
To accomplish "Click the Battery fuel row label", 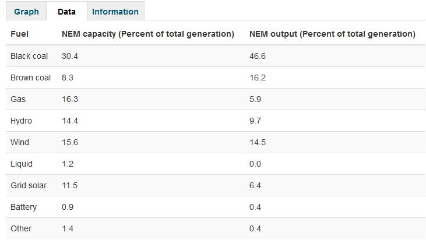I will click(23, 207).
